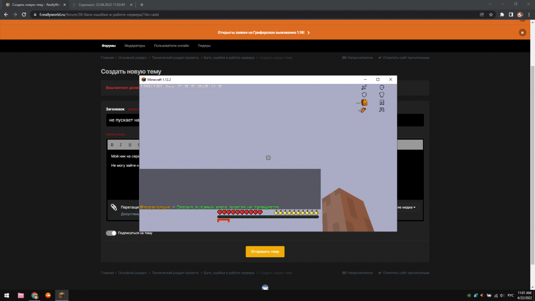The image size is (535, 301).
Task: Open the NVIDIA tray icon
Action: pyautogui.click(x=469, y=295)
